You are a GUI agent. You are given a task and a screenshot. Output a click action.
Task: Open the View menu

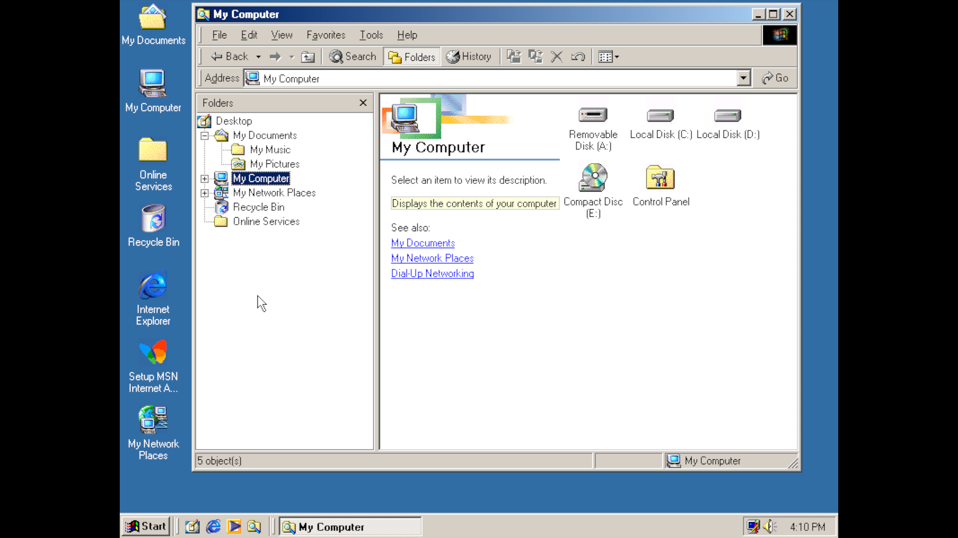(x=281, y=35)
